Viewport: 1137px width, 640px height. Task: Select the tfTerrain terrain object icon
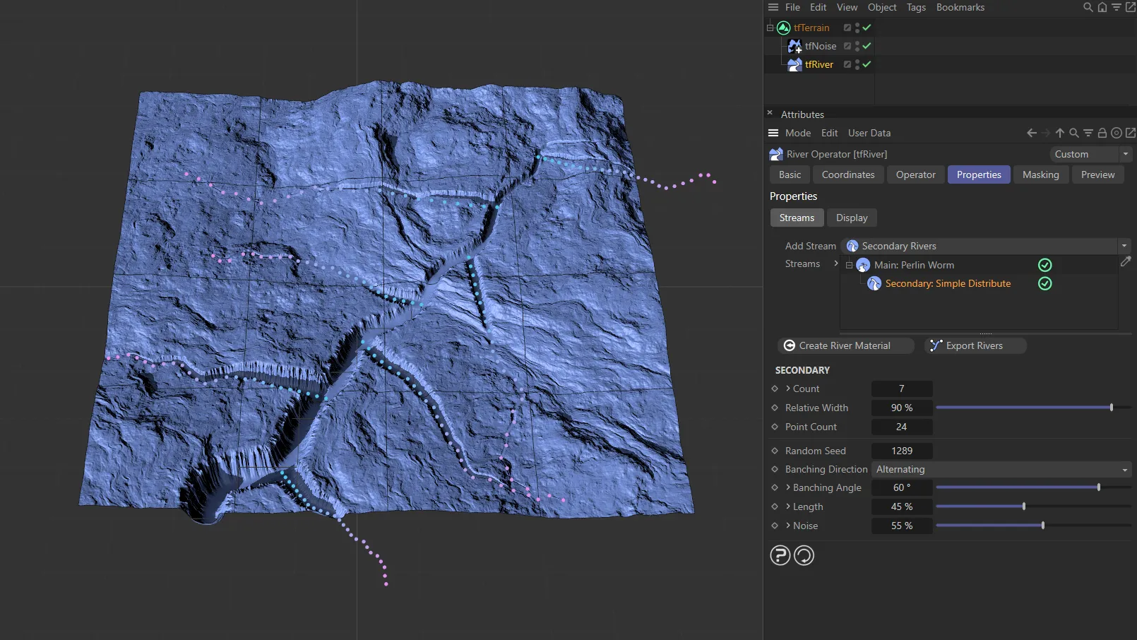coord(783,28)
